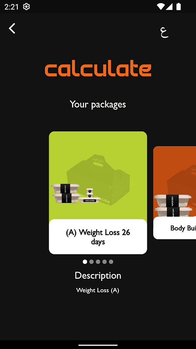Select the fifth carousel page dot
196x349 pixels.
pyautogui.click(x=111, y=262)
